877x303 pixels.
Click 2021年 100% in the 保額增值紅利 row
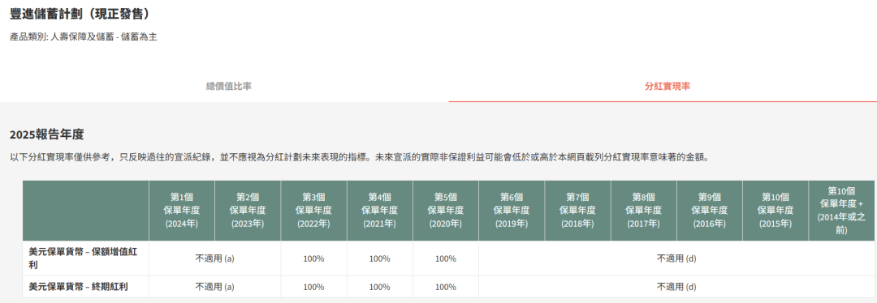[380, 258]
